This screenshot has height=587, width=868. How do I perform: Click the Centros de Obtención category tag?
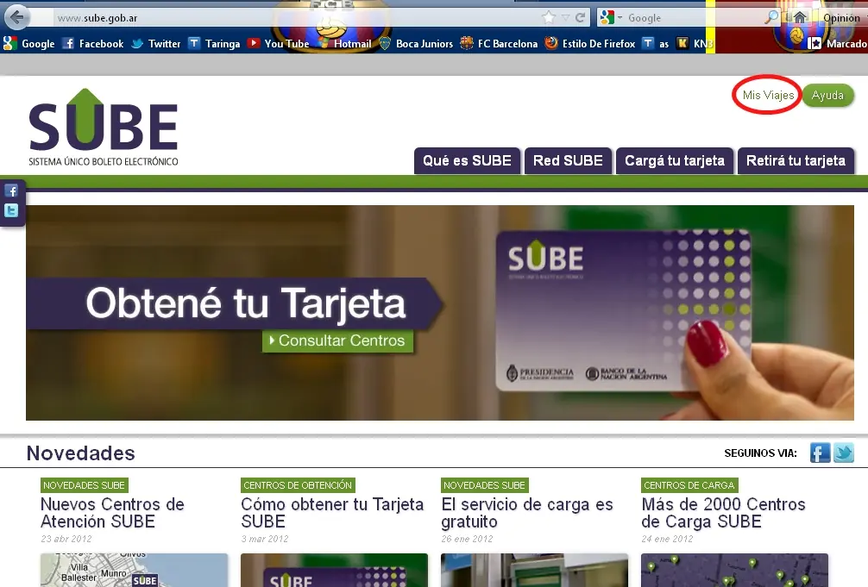point(298,485)
